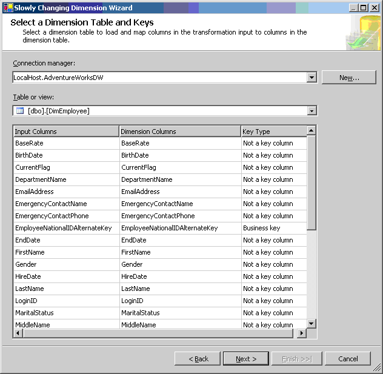The image size is (383, 374).
Task: Click the wizard title bar app icon
Action: pos(7,7)
